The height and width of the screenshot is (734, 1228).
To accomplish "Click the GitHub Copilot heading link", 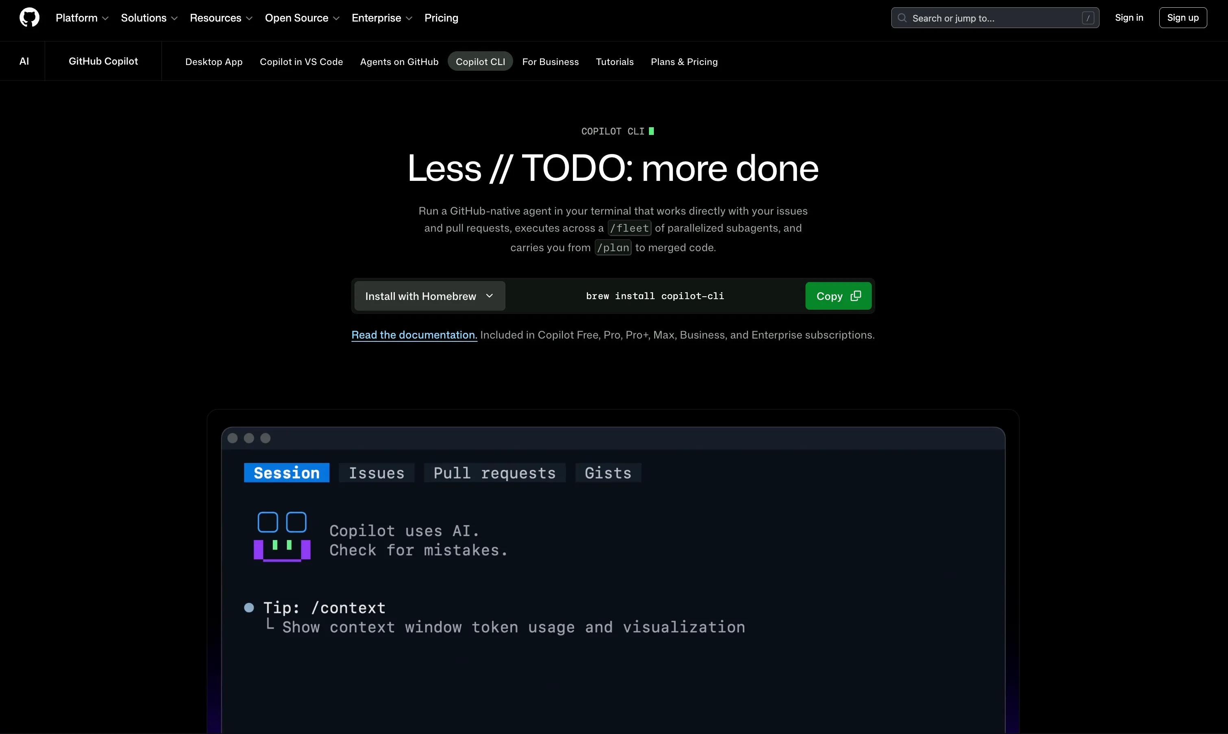I will (103, 61).
